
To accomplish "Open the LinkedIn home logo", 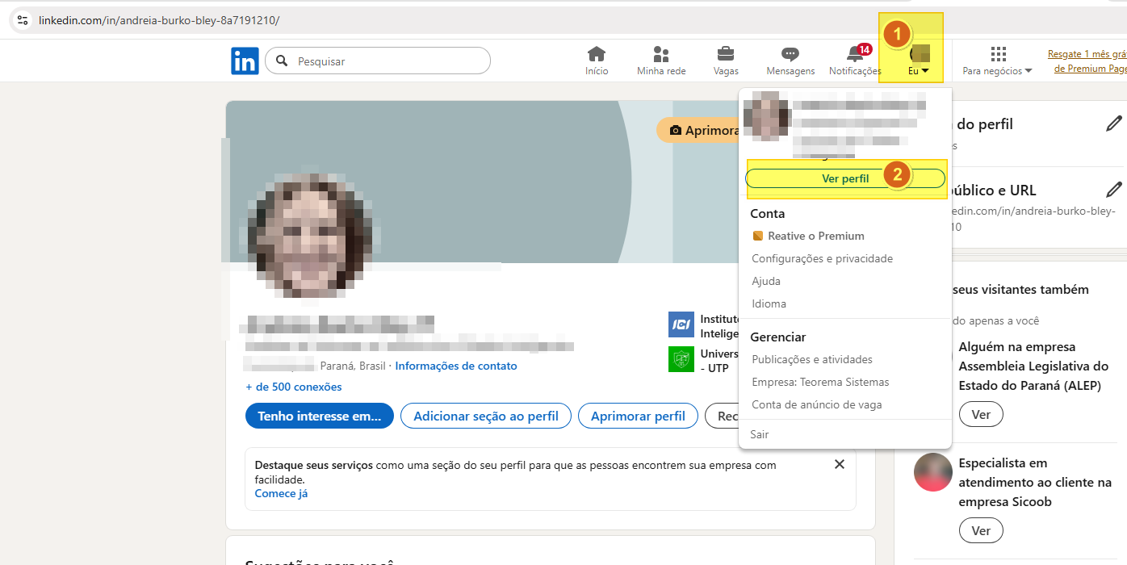I will click(x=245, y=61).
